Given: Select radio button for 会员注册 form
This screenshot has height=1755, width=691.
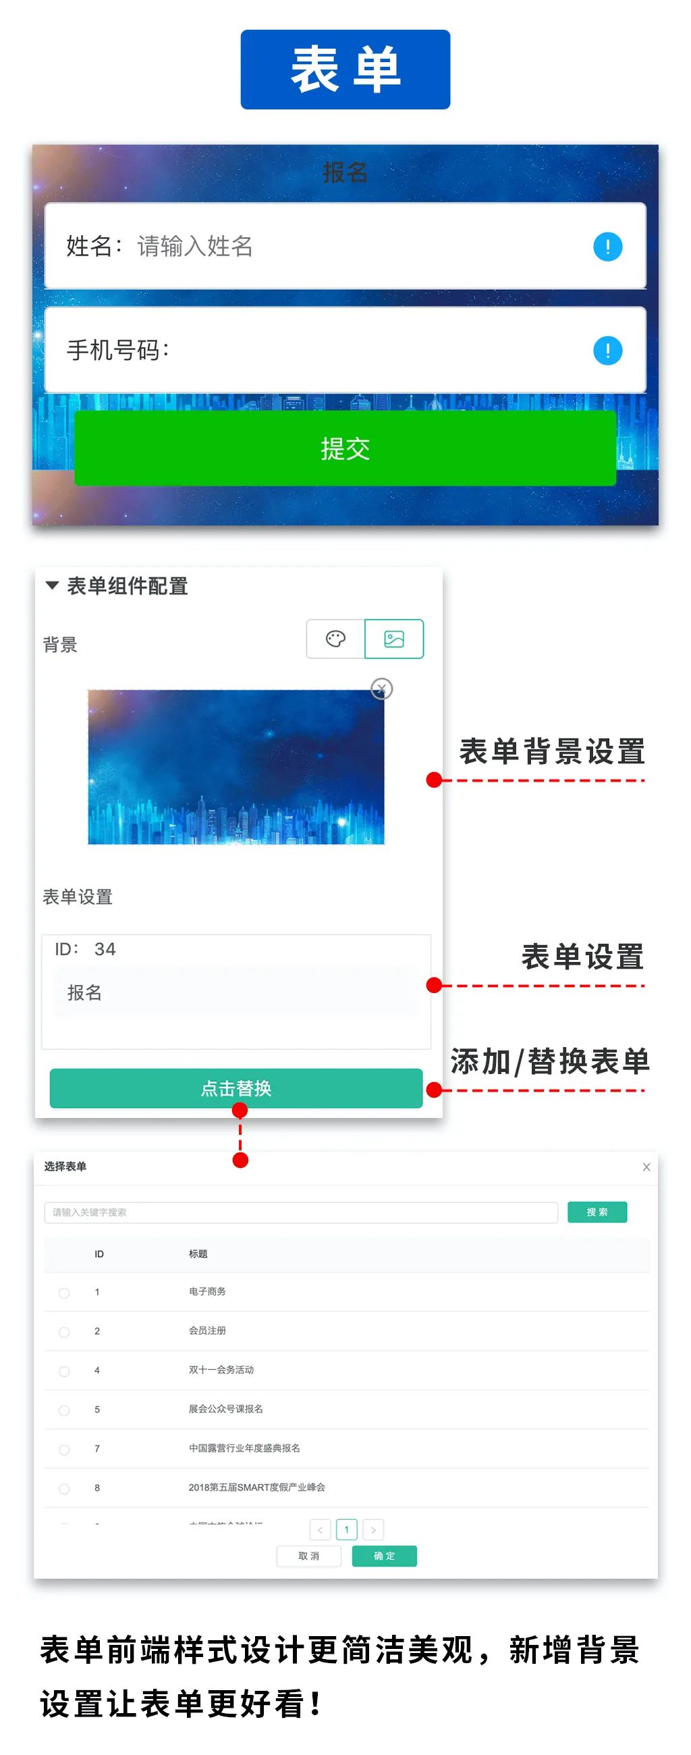Looking at the screenshot, I should point(64,1331).
